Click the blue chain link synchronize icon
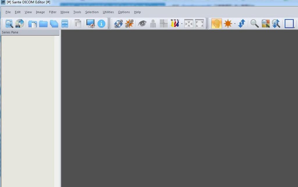 (x=118, y=24)
